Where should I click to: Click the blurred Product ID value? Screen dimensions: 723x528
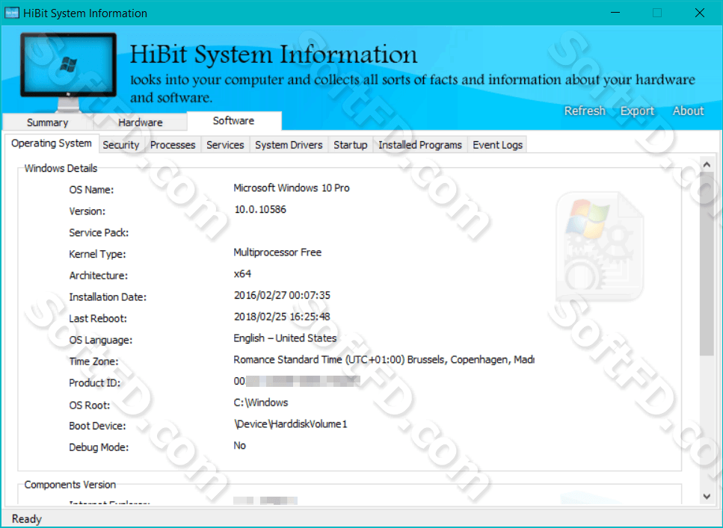297,381
